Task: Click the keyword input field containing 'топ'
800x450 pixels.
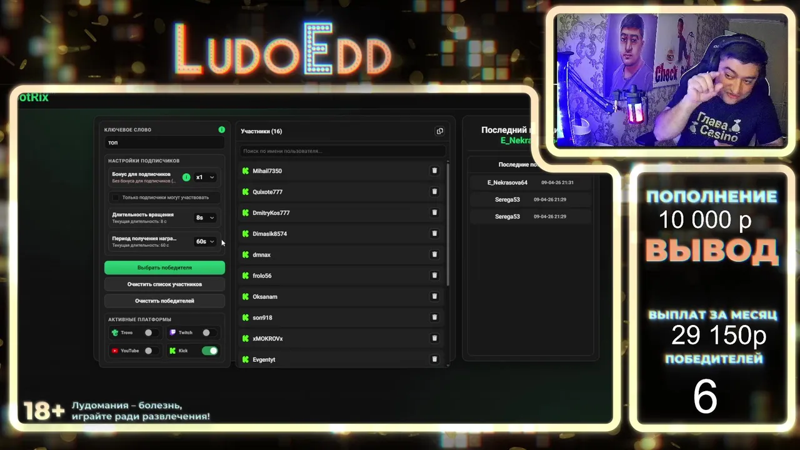Action: 164,142
